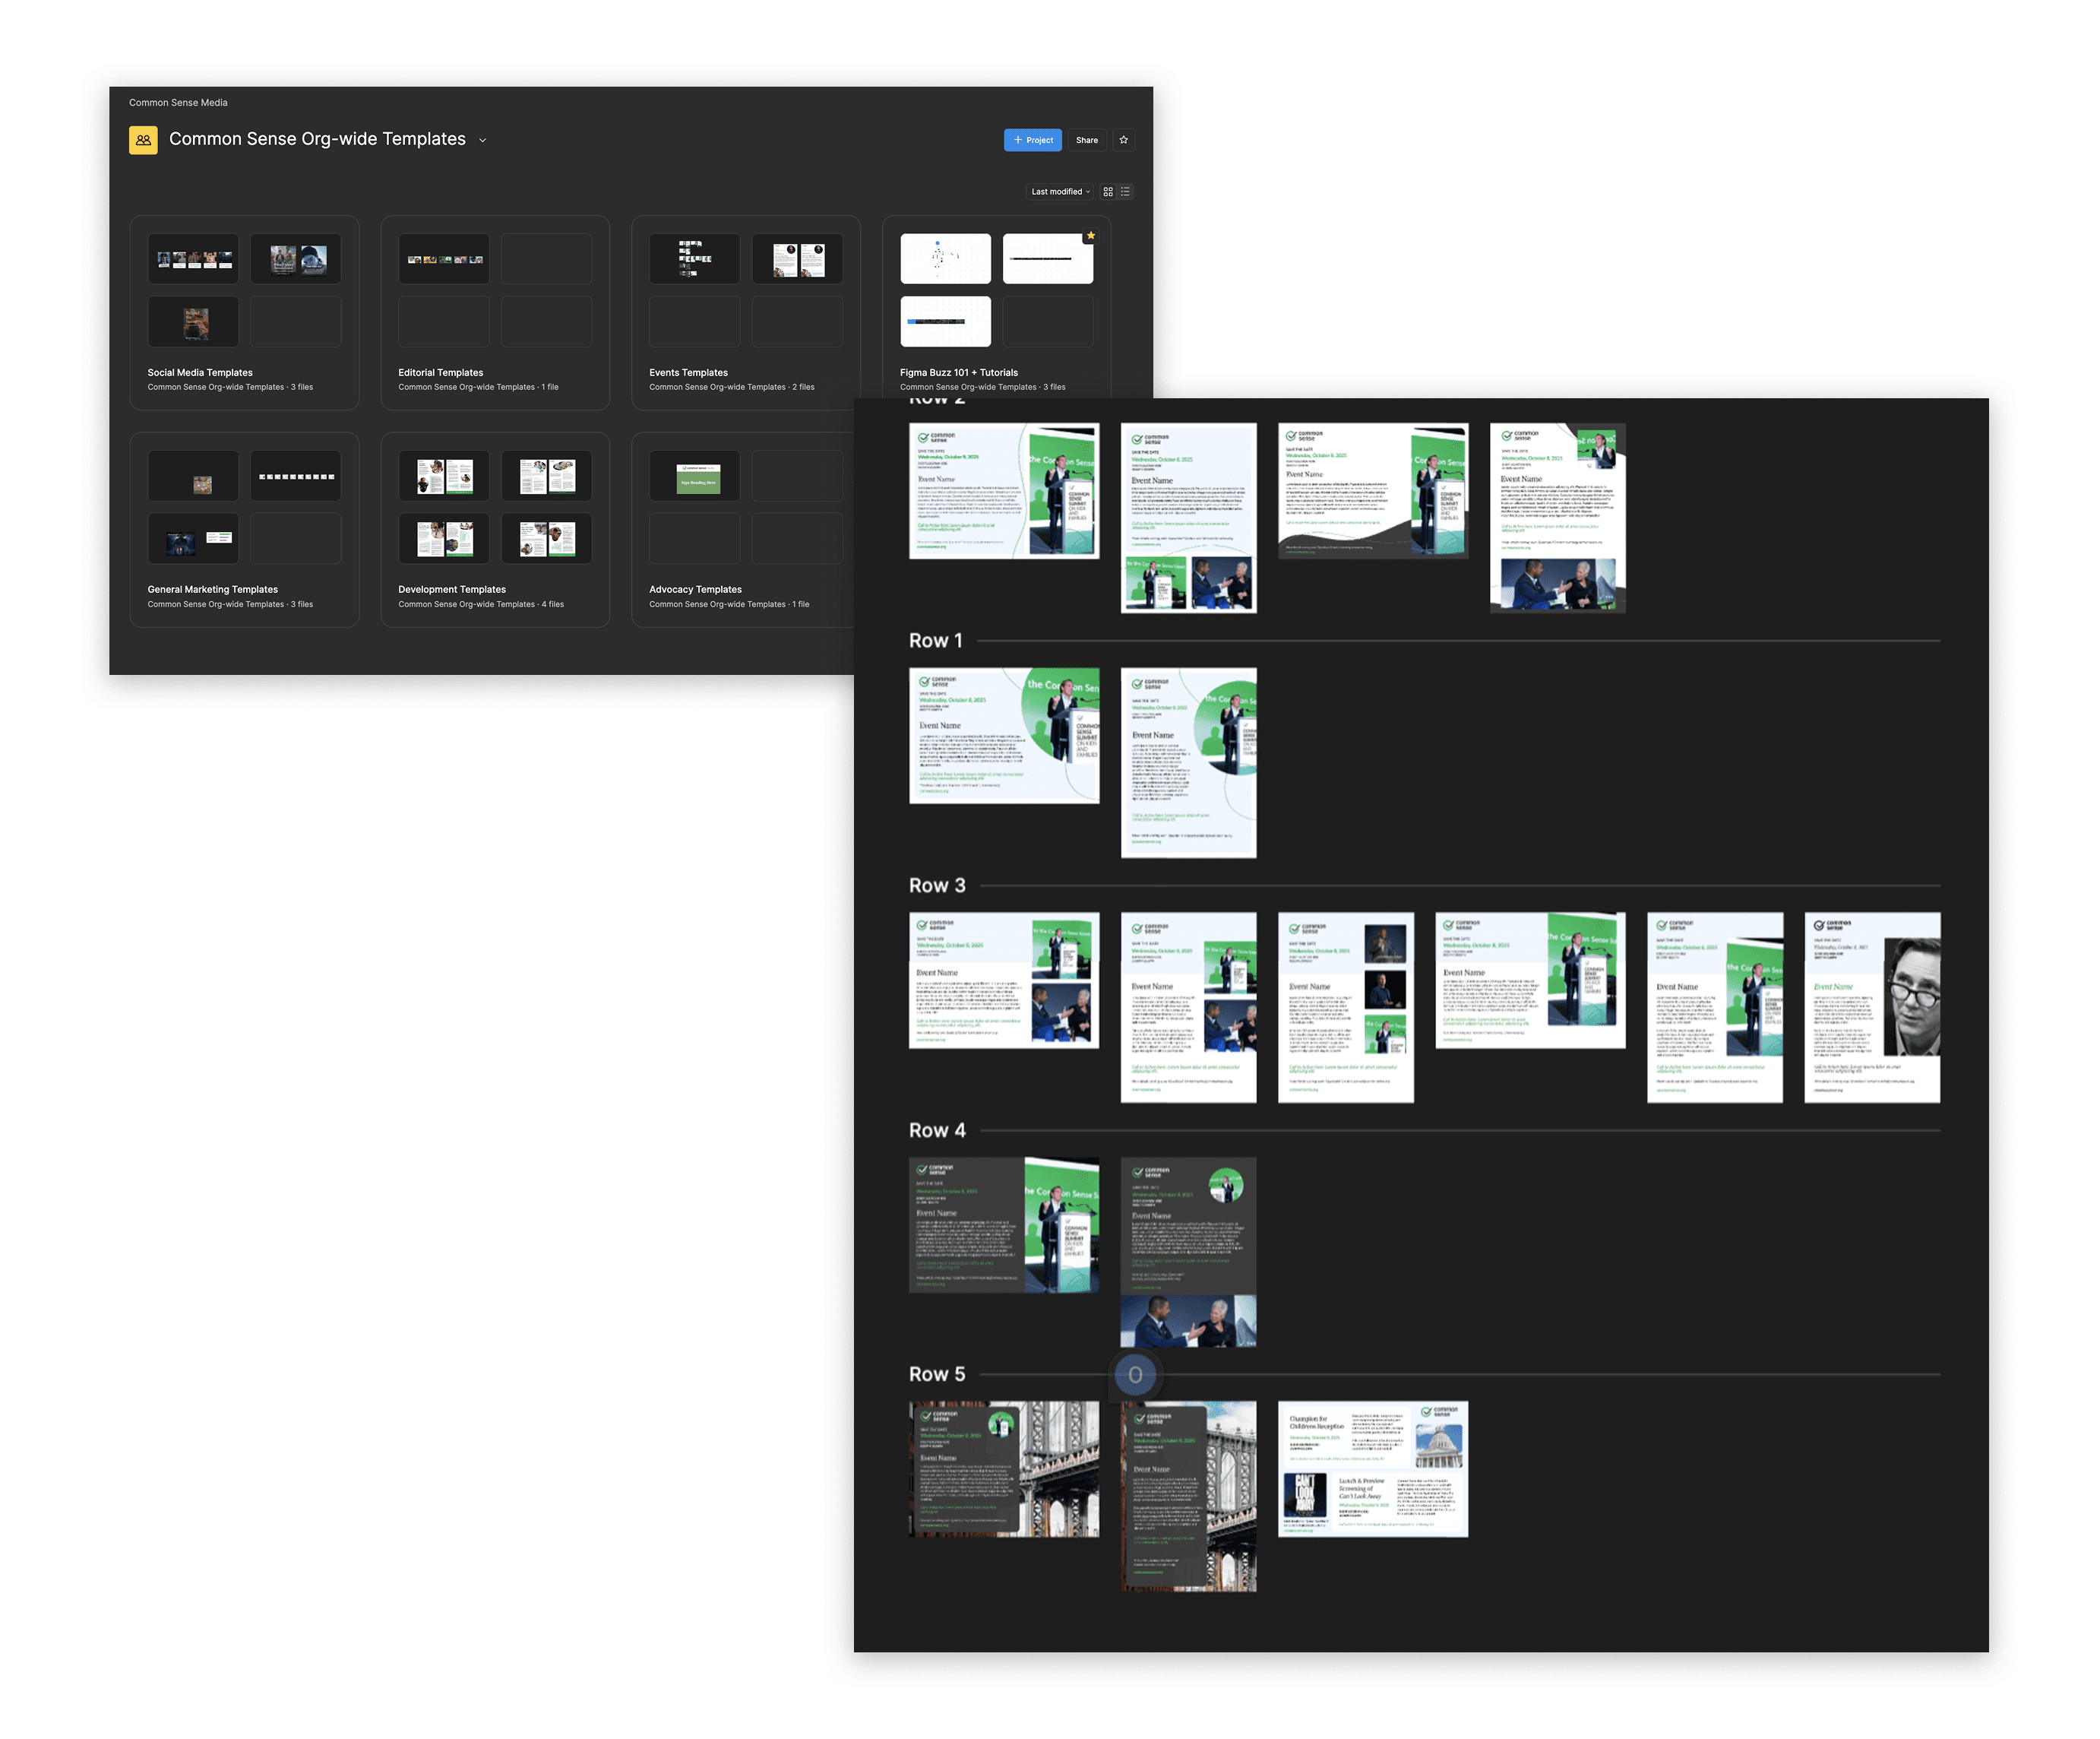
Task: Switch to list view
Action: pos(1125,192)
